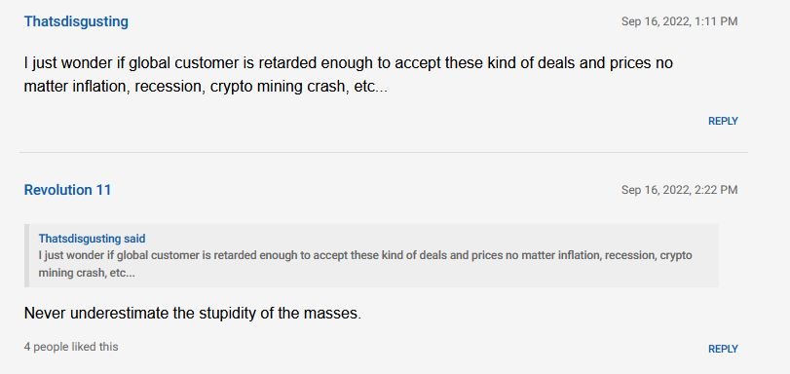Click the quoted 'mining crash, etc...' line
Image resolution: width=790 pixels, height=374 pixels.
coord(87,273)
